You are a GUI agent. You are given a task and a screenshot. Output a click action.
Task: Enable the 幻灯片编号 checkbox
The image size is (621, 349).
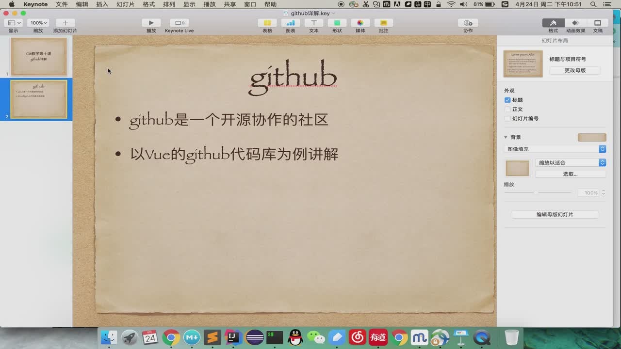click(x=507, y=118)
